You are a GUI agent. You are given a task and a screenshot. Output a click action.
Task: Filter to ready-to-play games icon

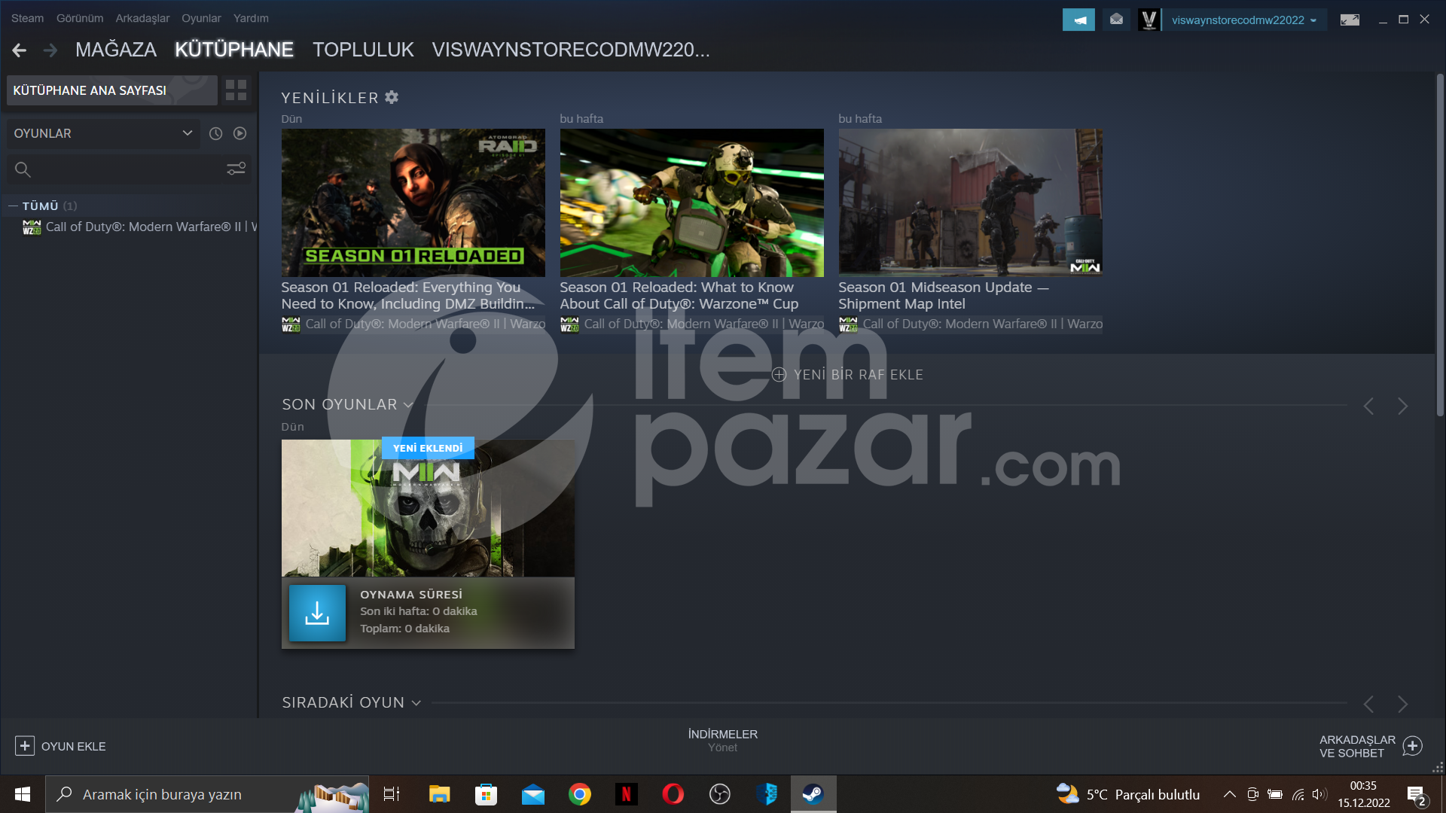(x=239, y=133)
